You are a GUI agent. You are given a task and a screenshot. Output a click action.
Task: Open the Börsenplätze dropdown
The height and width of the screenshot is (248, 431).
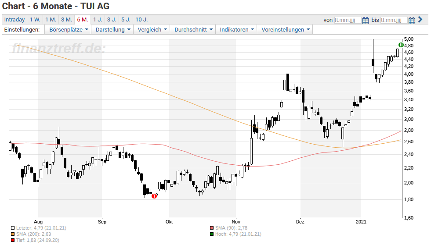69,30
